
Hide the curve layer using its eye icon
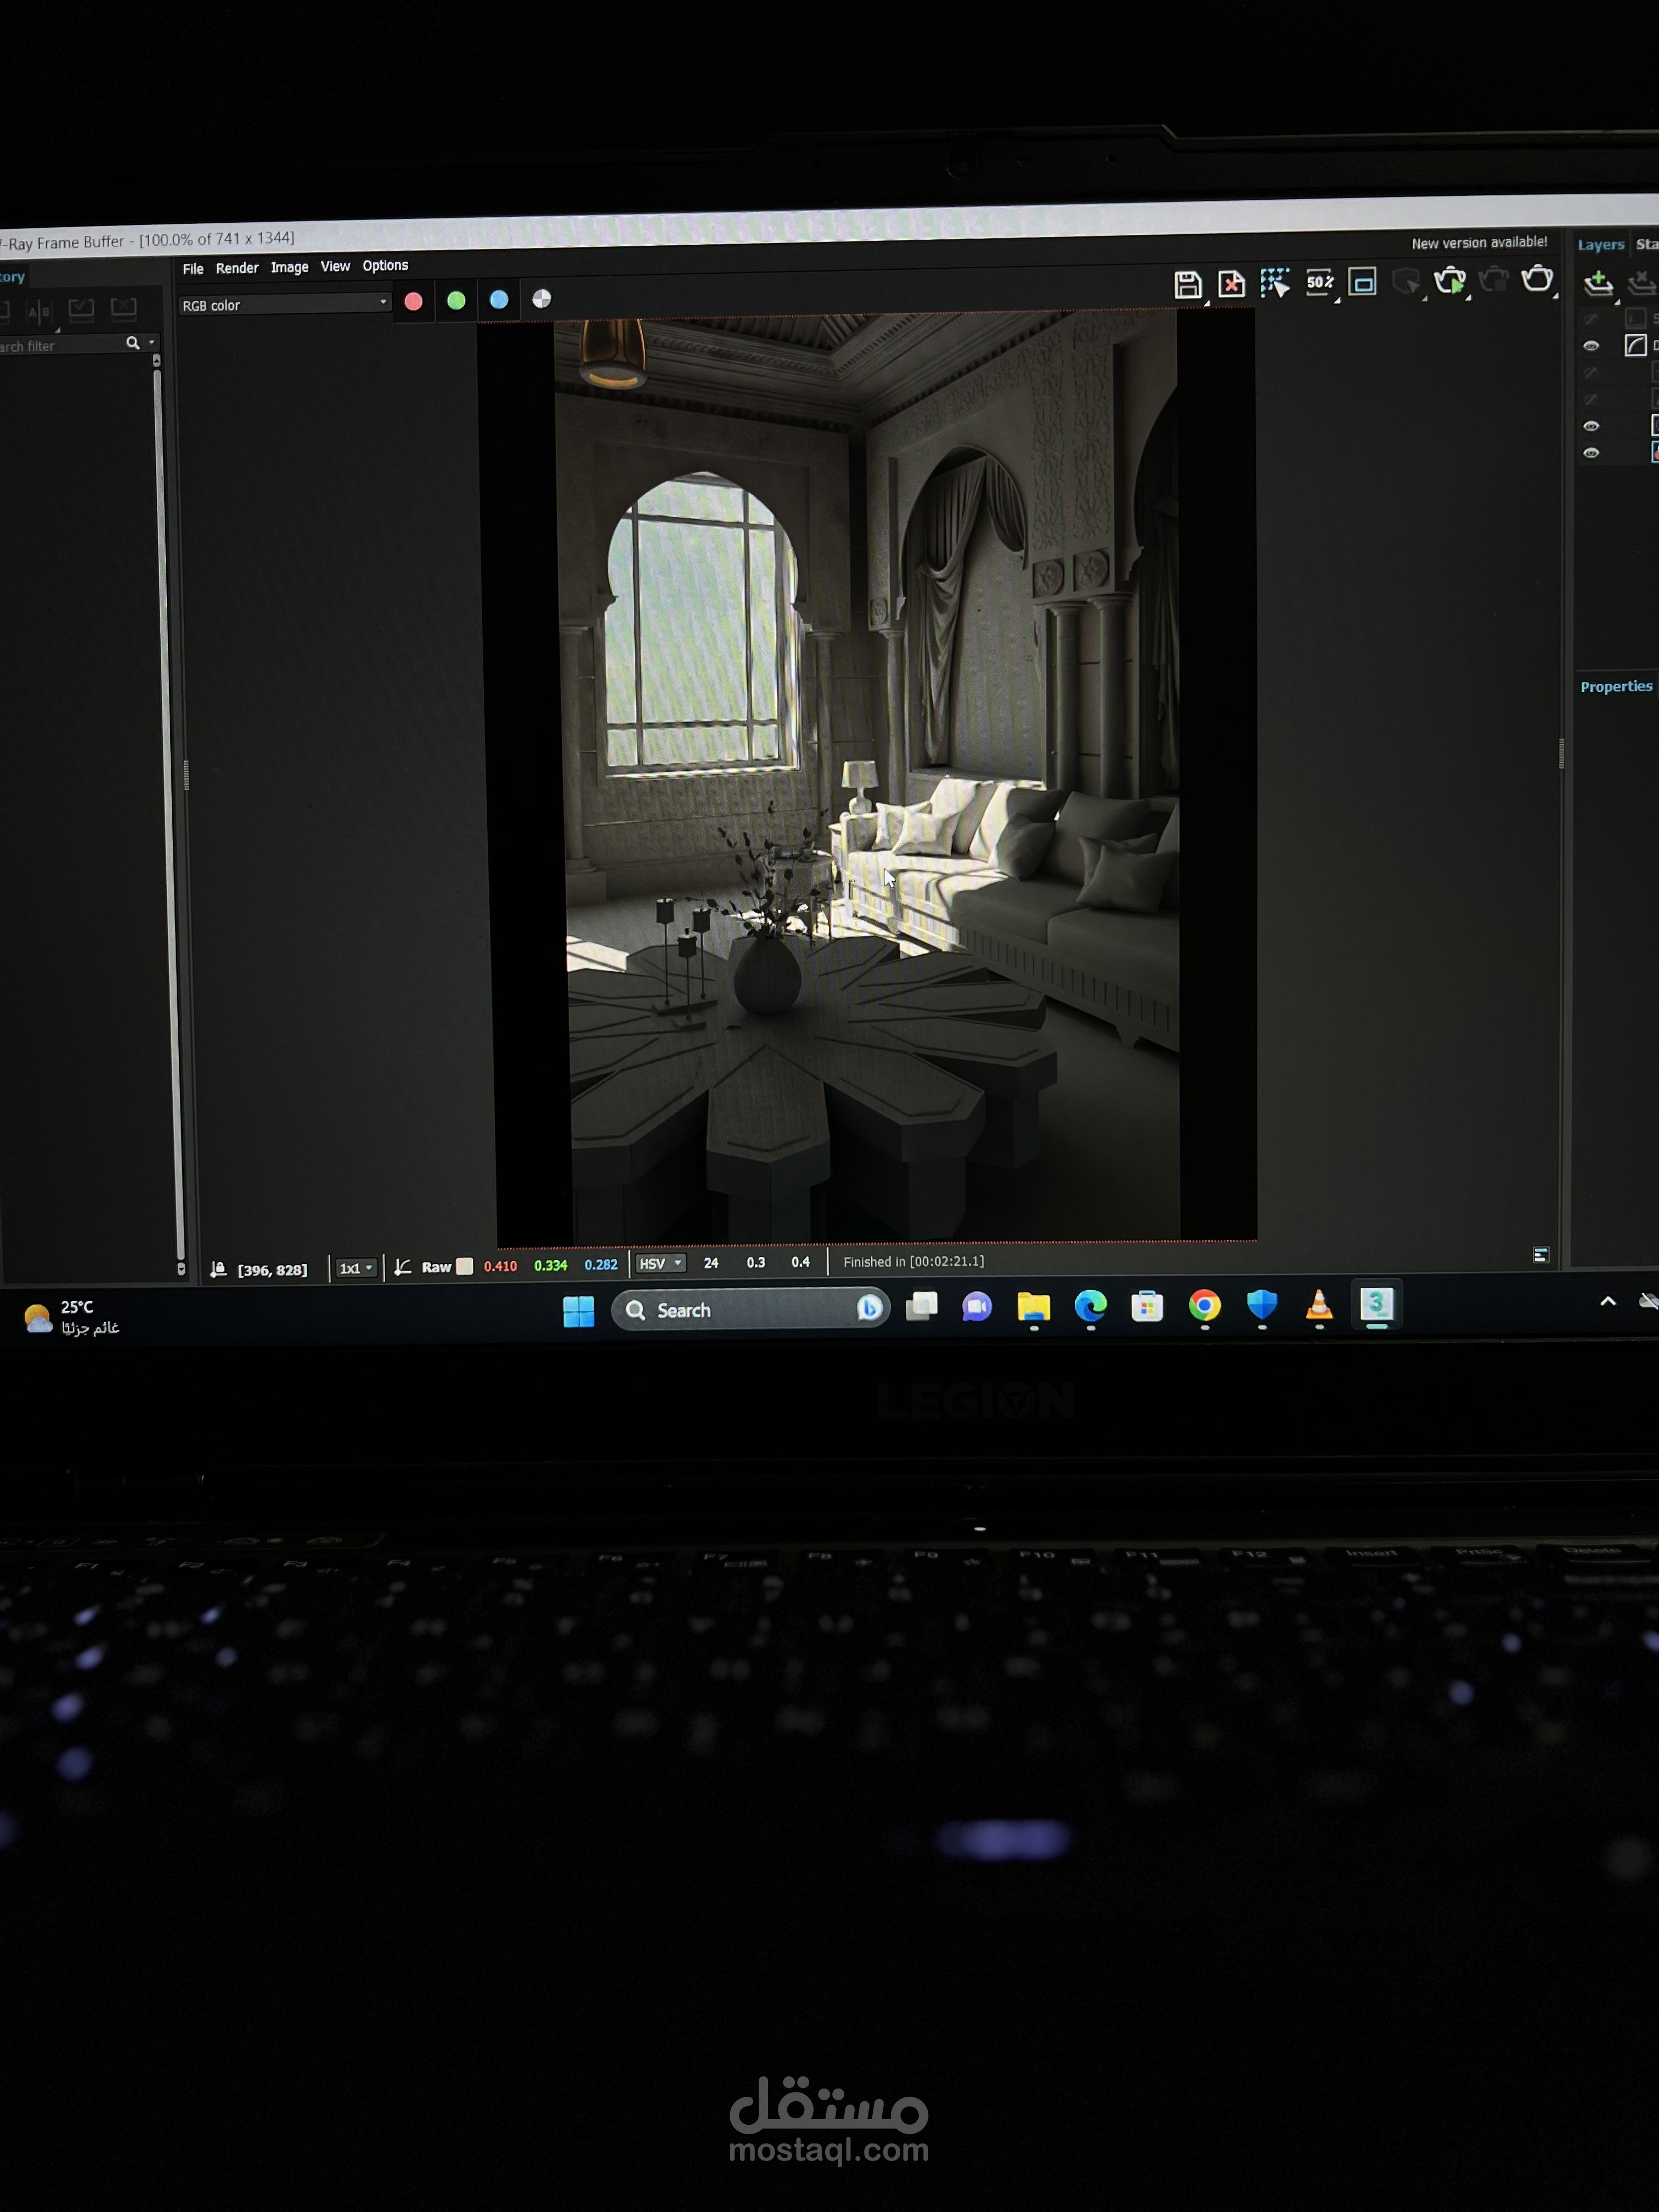click(x=1591, y=346)
